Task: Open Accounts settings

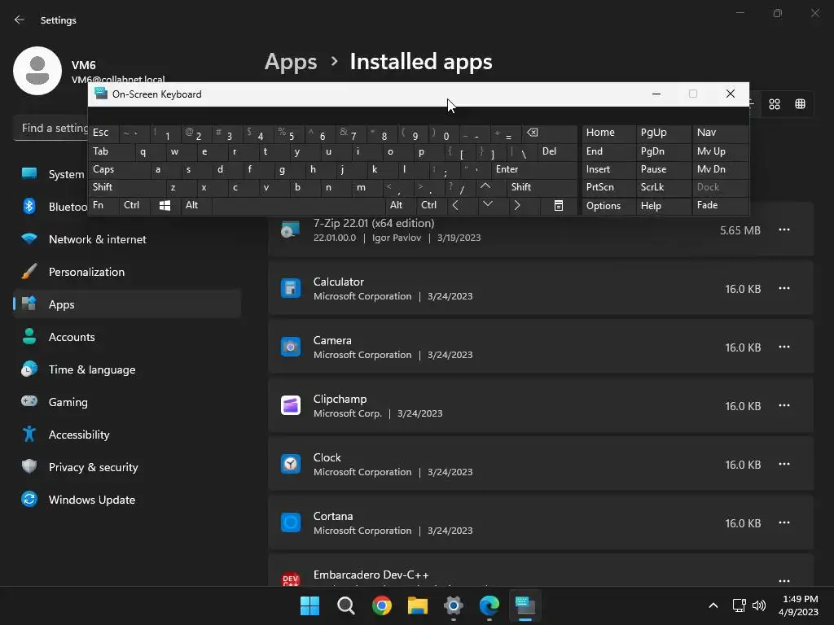Action: [127, 337]
